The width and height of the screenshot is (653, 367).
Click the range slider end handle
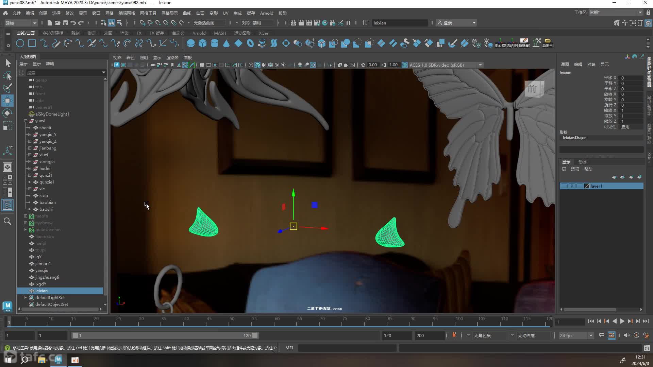255,335
